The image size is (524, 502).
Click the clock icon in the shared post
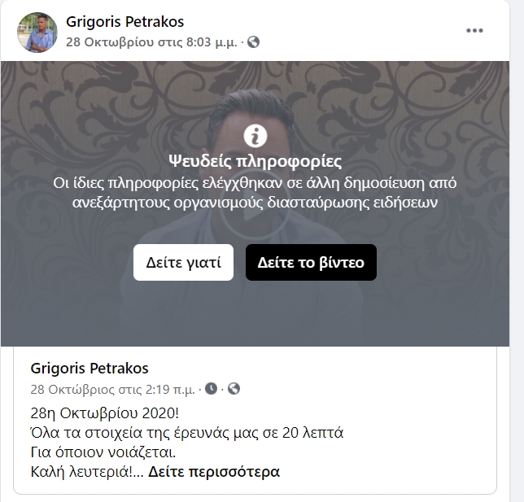coord(212,389)
